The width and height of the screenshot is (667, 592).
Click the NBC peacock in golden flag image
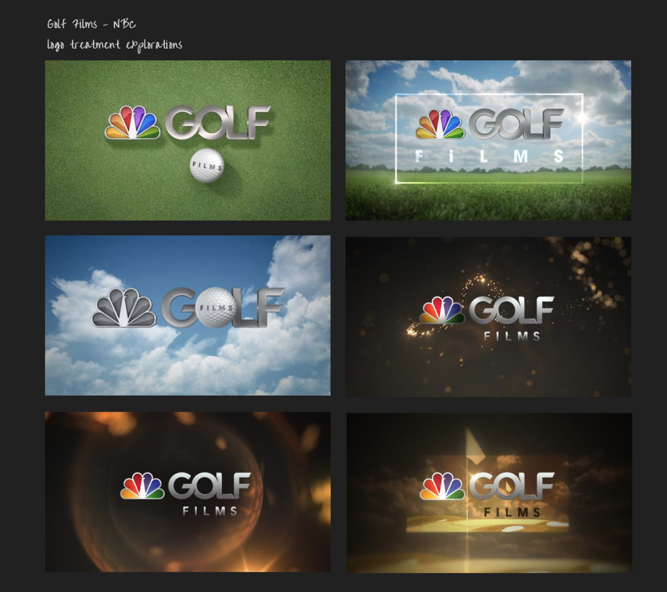442,486
